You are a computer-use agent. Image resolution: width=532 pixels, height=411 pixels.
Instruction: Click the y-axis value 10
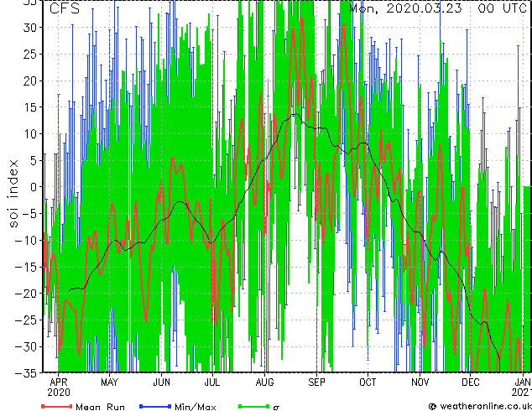point(30,134)
